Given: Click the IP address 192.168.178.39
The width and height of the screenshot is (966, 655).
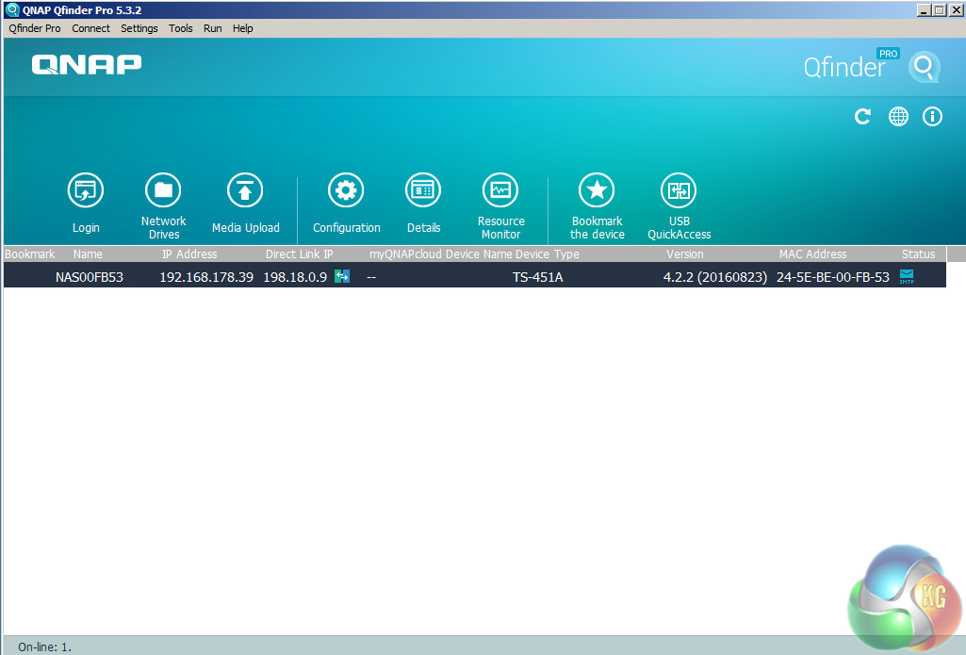Looking at the screenshot, I should coord(206,277).
